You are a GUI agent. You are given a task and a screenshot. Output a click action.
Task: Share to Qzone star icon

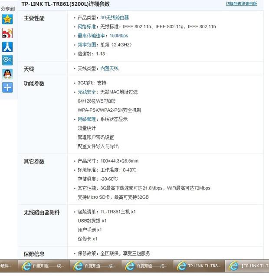point(7,19)
